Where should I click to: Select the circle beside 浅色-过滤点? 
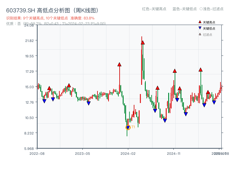pyautogui.click(x=201, y=9)
